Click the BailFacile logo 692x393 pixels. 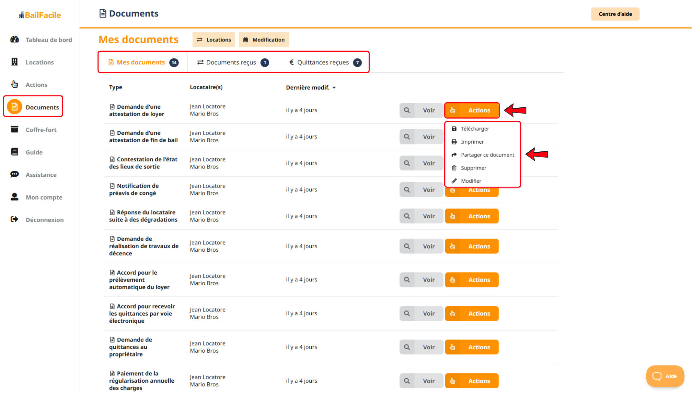[40, 15]
